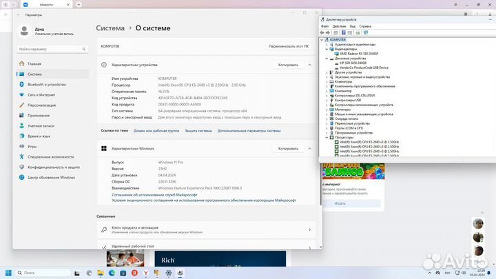This screenshot has width=496, height=279.
Task: Expand Контроллеры USB node
Action: (x=327, y=101)
